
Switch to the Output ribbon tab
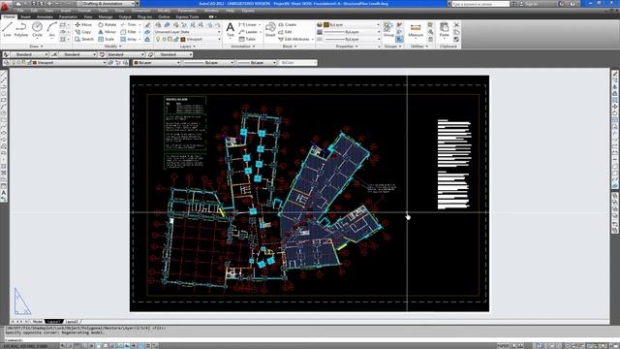coord(125,16)
